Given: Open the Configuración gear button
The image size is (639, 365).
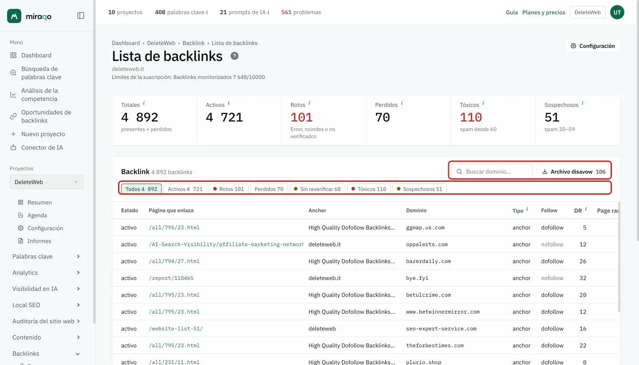Looking at the screenshot, I should 592,46.
